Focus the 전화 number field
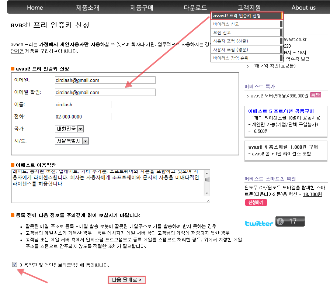 coord(83,117)
